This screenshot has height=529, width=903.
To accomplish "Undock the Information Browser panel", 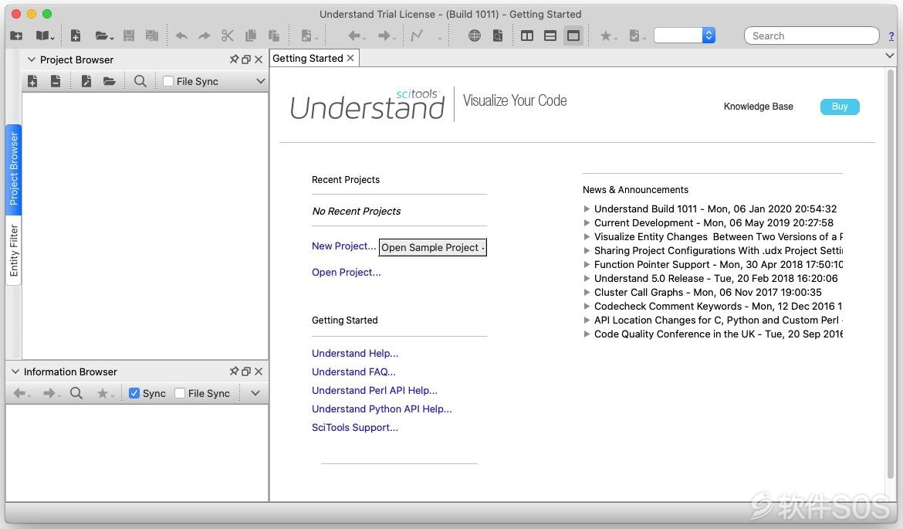I will pos(246,371).
